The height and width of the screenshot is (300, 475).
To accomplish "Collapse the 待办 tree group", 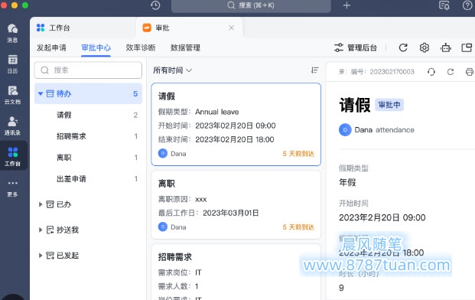I will tap(41, 93).
